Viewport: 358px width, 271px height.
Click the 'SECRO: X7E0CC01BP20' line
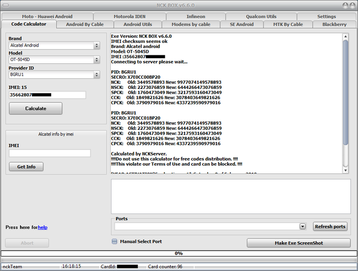coord(136,118)
